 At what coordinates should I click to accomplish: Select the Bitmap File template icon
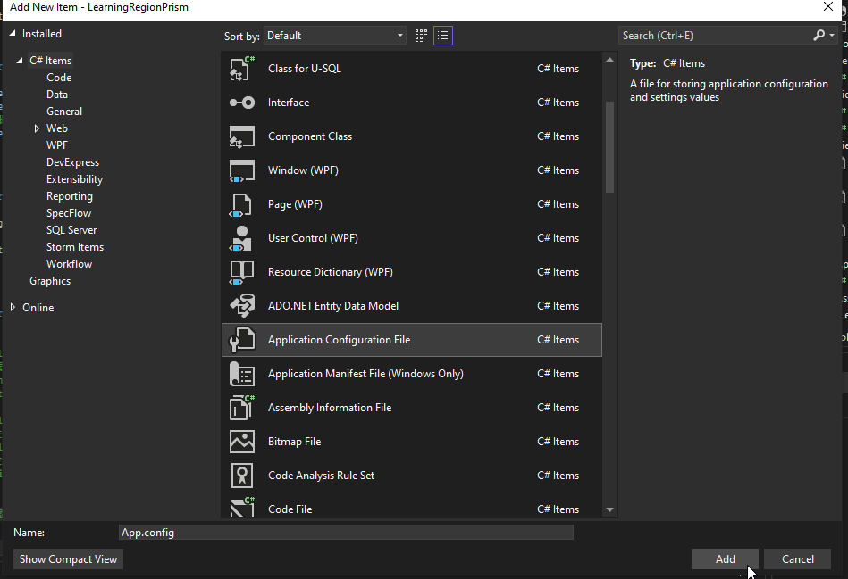click(x=242, y=442)
